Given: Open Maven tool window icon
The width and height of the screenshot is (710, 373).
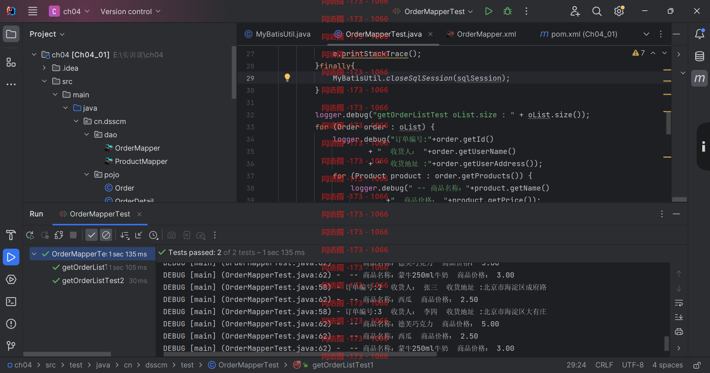Looking at the screenshot, I should 699,78.
